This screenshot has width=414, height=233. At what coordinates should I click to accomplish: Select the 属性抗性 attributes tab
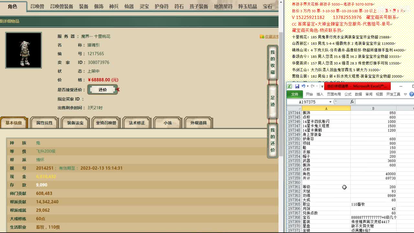[x=44, y=123]
